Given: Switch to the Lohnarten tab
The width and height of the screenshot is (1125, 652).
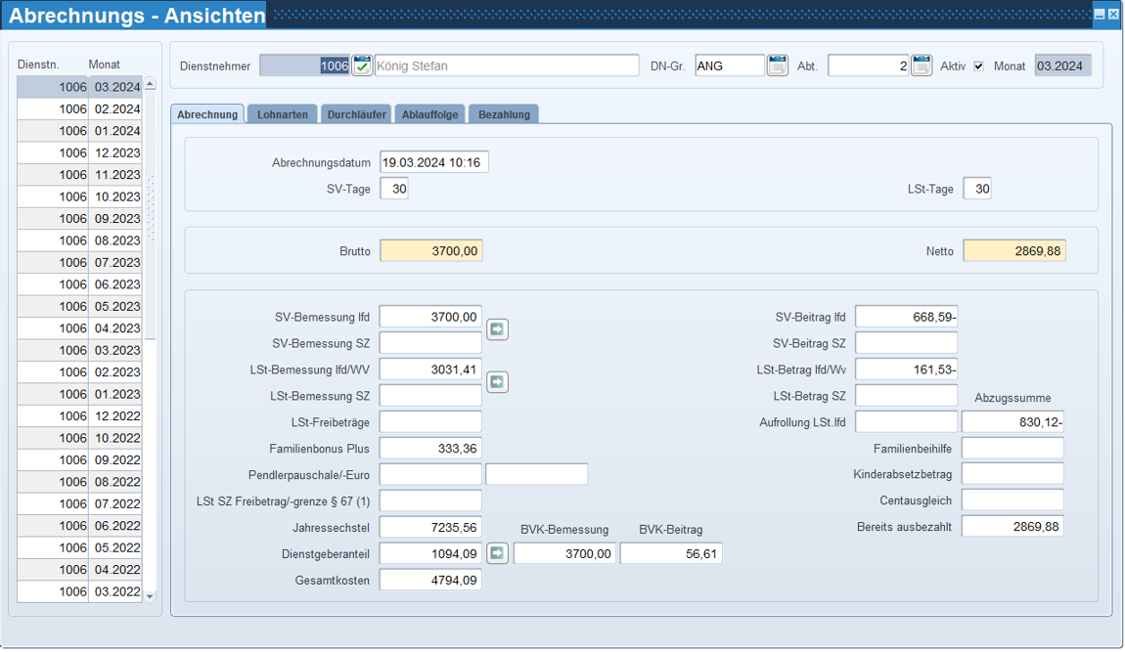Looking at the screenshot, I should point(283,114).
